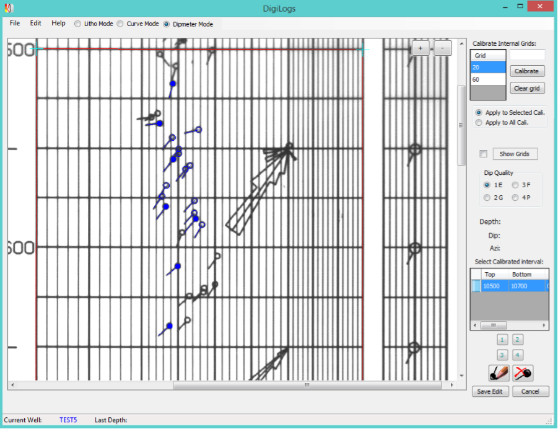Screen dimensions: 558x429
Task: Click the Calibrate button
Action: coord(527,71)
